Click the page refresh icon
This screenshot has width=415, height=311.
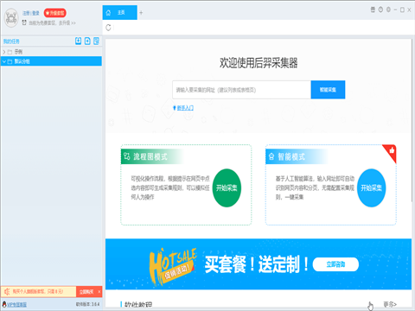[108, 28]
